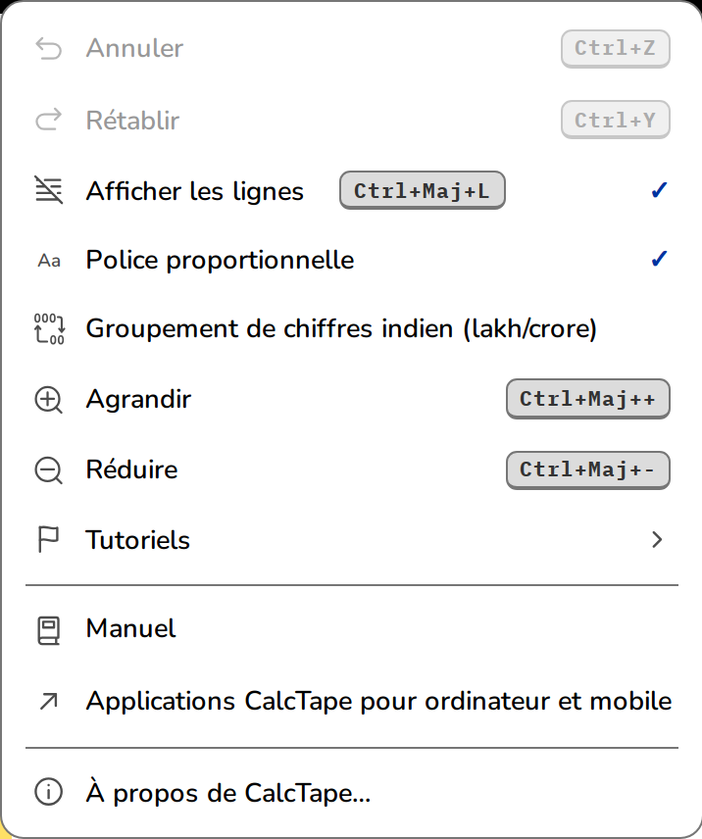702x839 pixels.
Task: Click the digit grouping icon
Action: click(49, 328)
